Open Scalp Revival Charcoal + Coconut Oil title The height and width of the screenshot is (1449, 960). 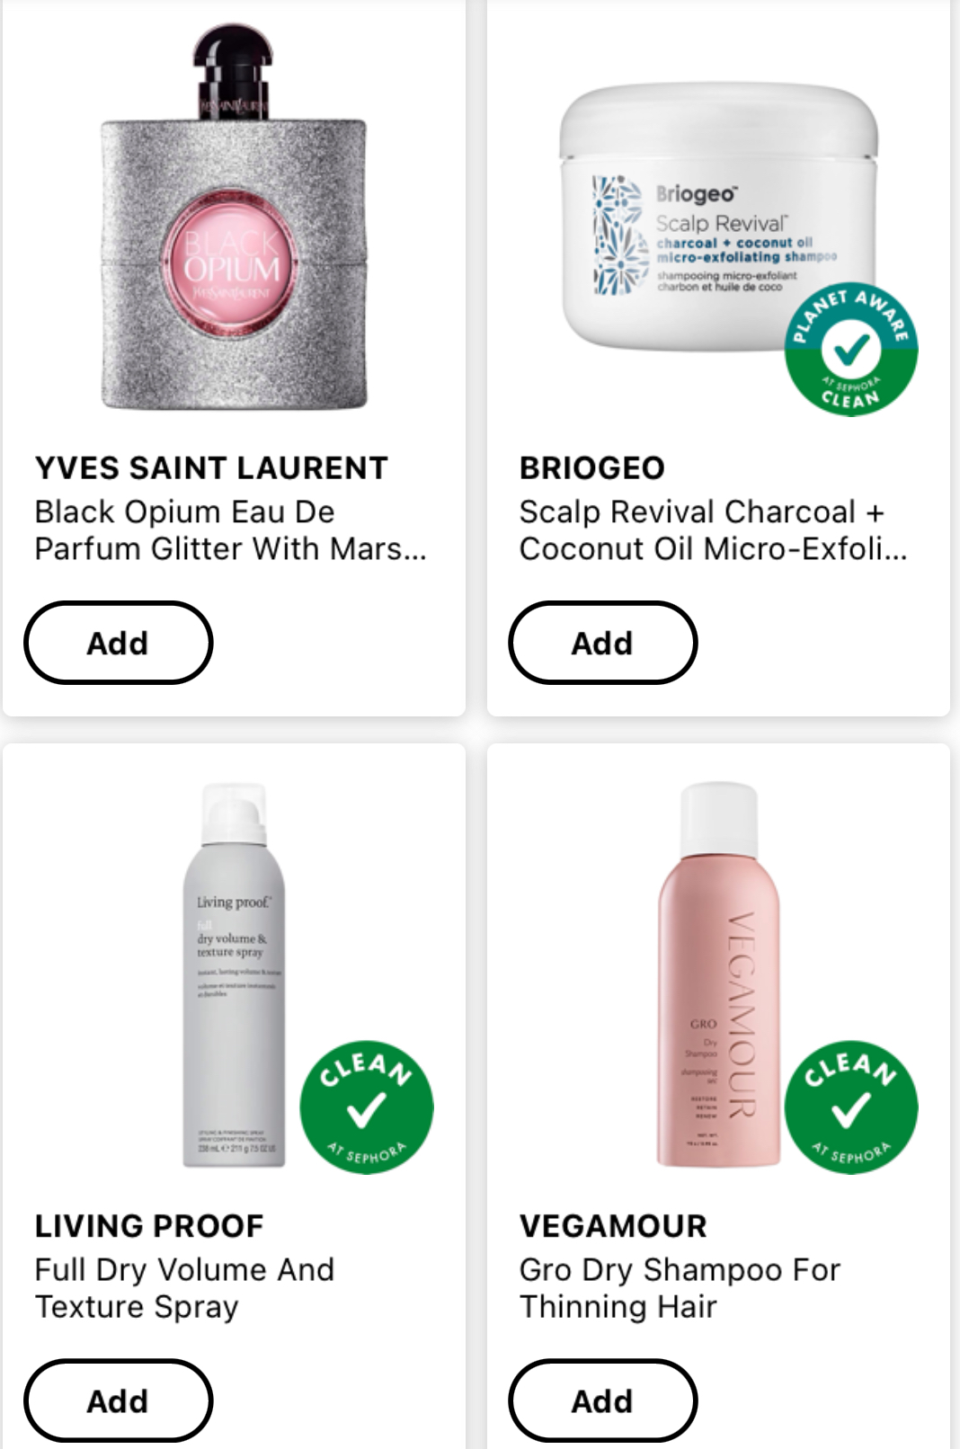tap(713, 530)
